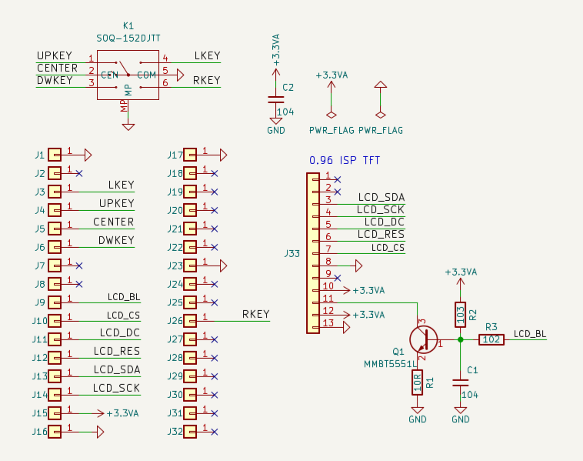Click the K1 joystick switch symbol body

128,75
